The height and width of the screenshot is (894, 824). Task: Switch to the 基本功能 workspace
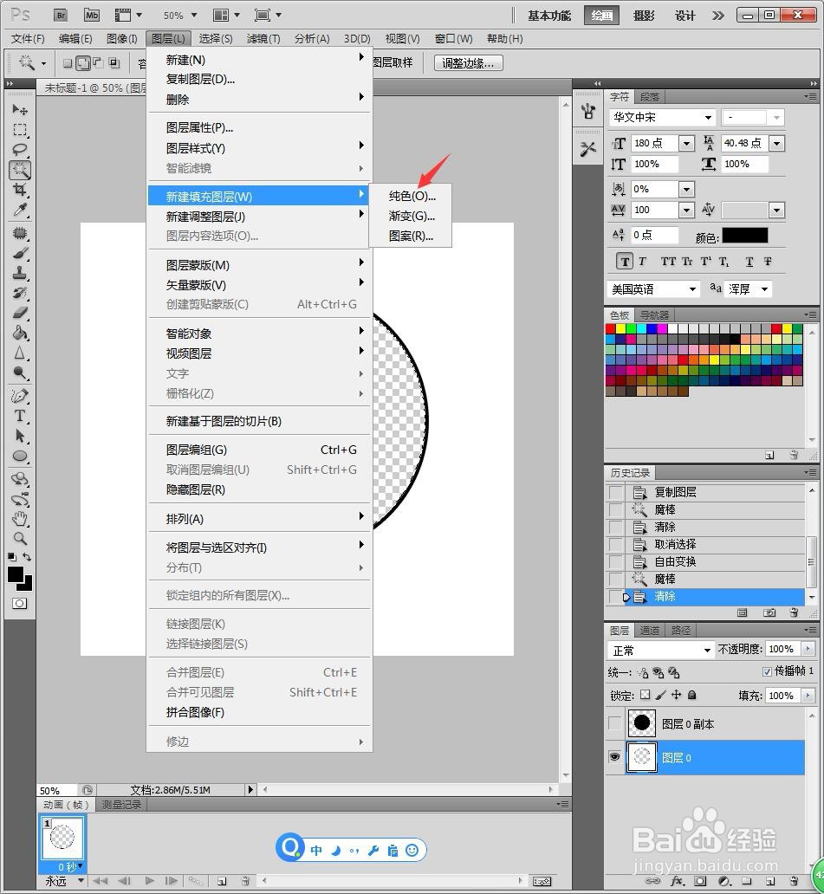[x=549, y=16]
